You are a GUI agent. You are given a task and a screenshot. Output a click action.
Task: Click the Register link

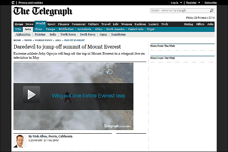[191, 2]
